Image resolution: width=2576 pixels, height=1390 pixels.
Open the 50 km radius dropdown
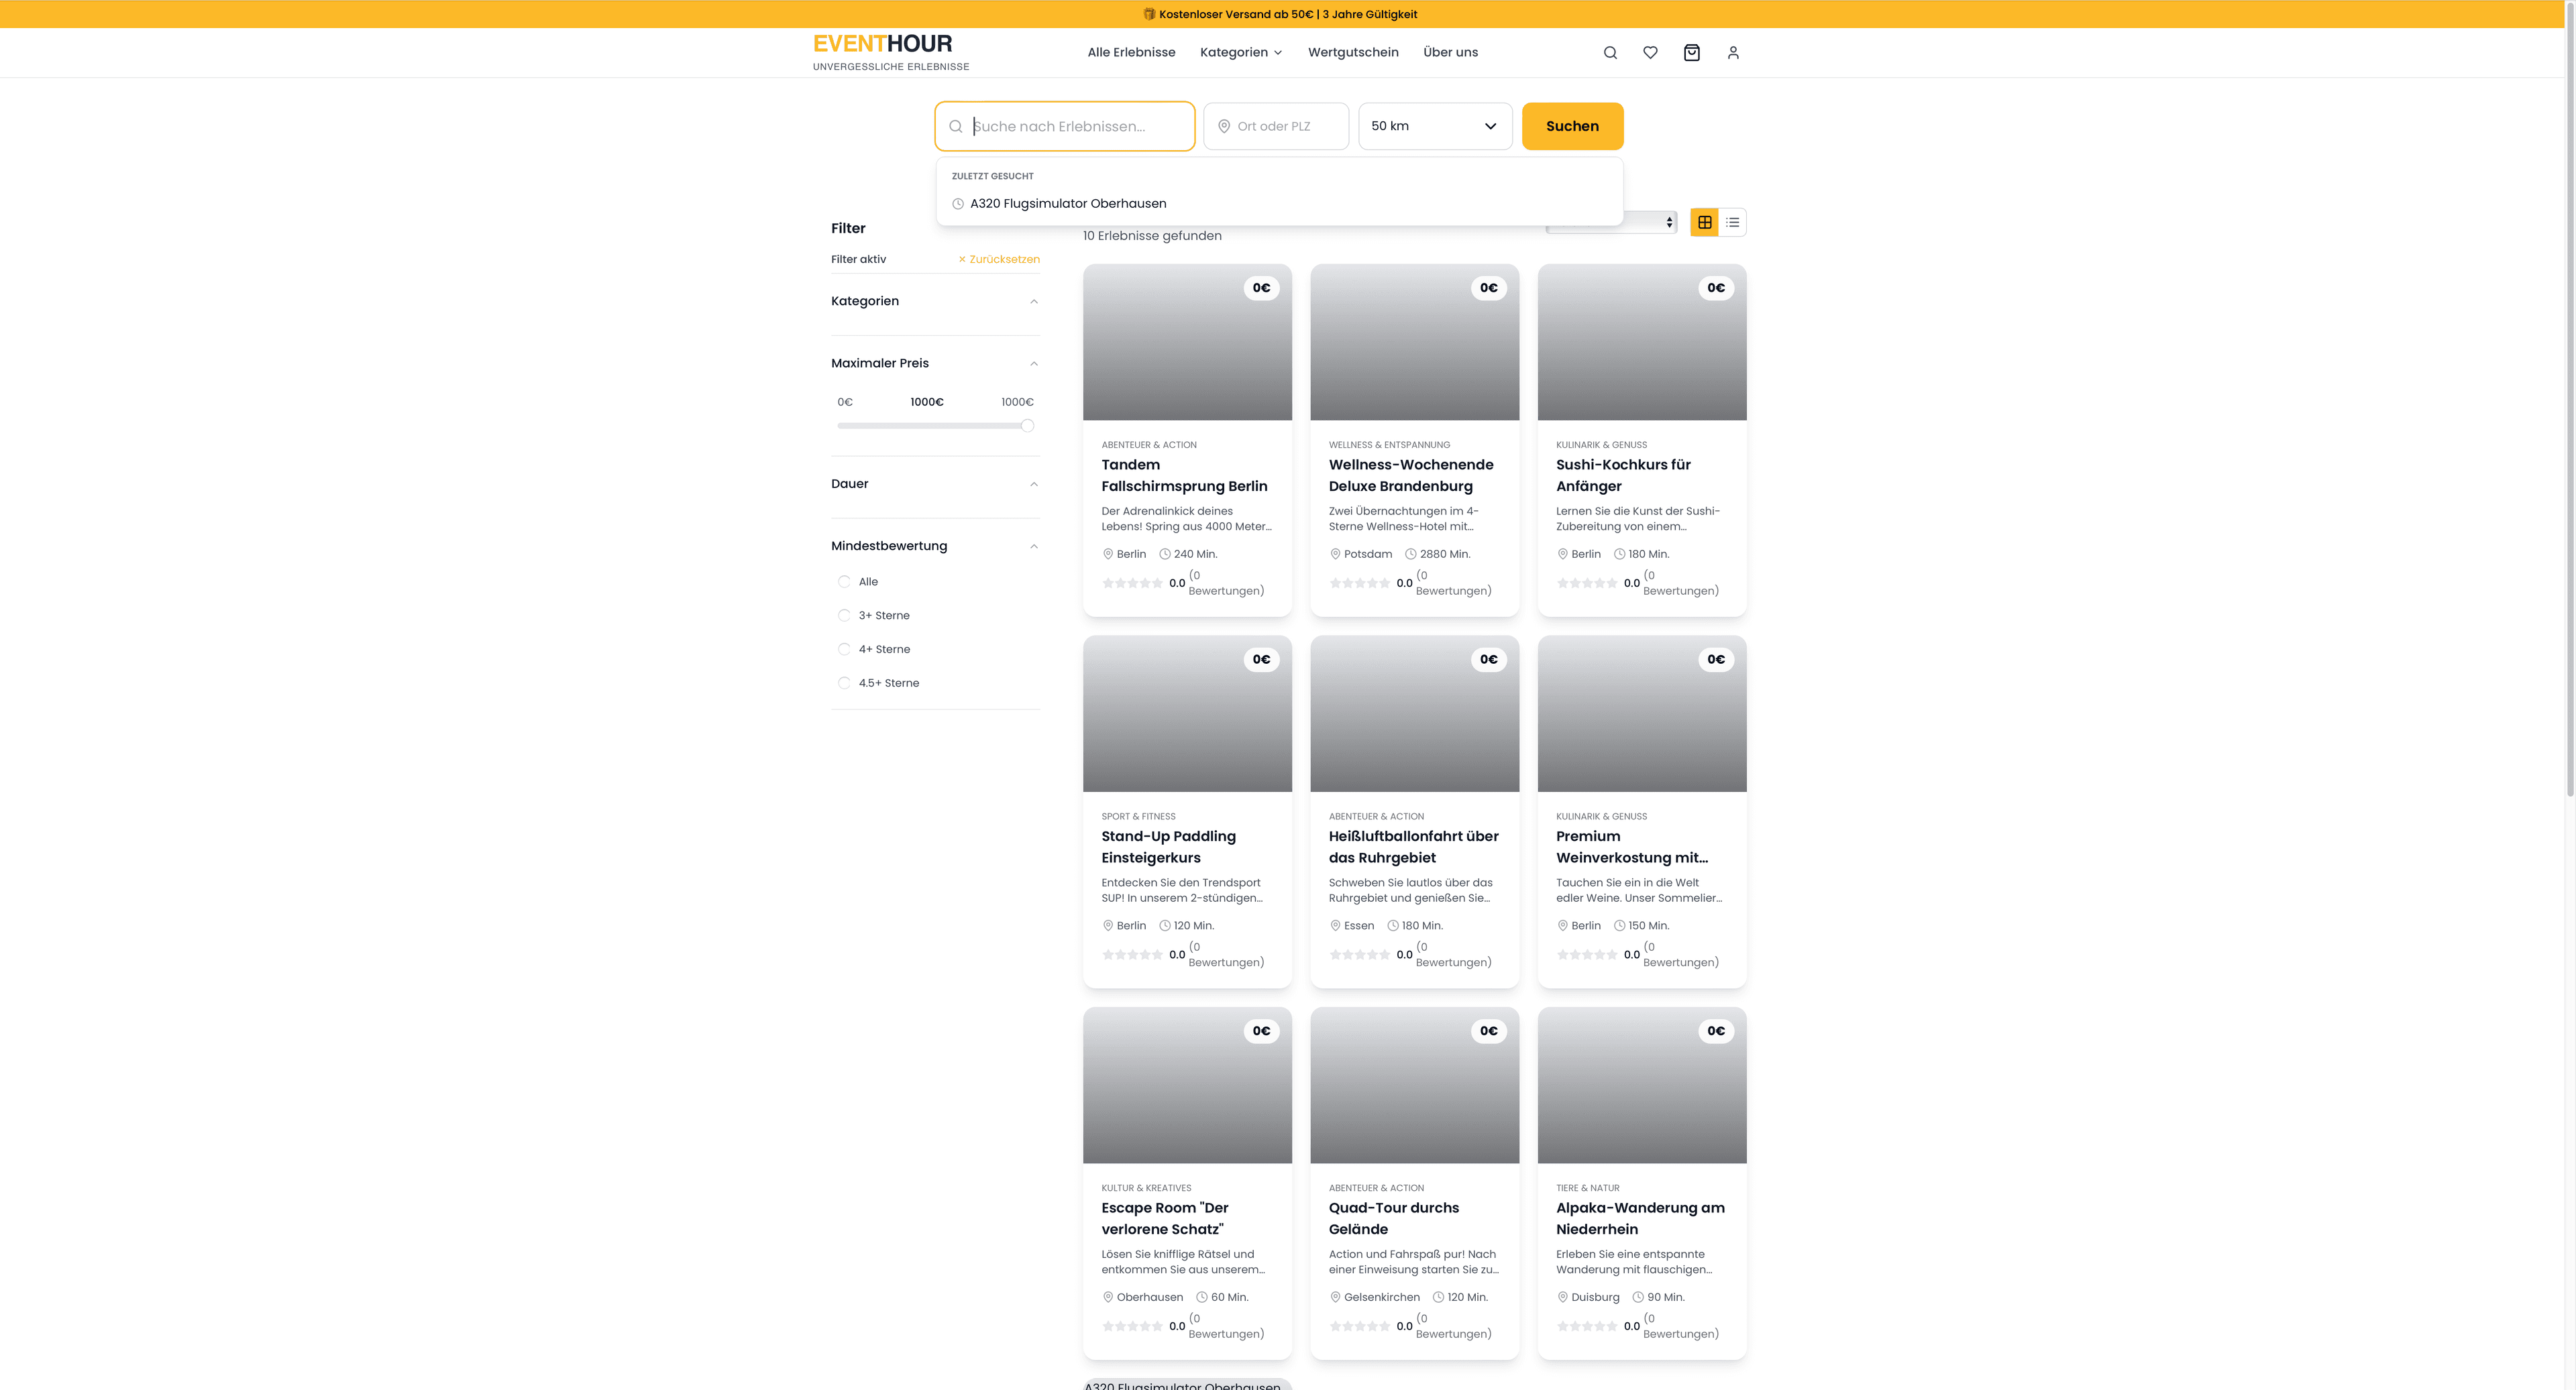click(1434, 126)
